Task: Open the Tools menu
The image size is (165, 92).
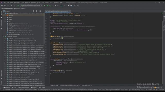Action: [x=47, y=3]
